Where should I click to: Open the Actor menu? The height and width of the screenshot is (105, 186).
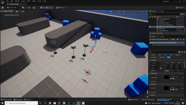[40, 1]
